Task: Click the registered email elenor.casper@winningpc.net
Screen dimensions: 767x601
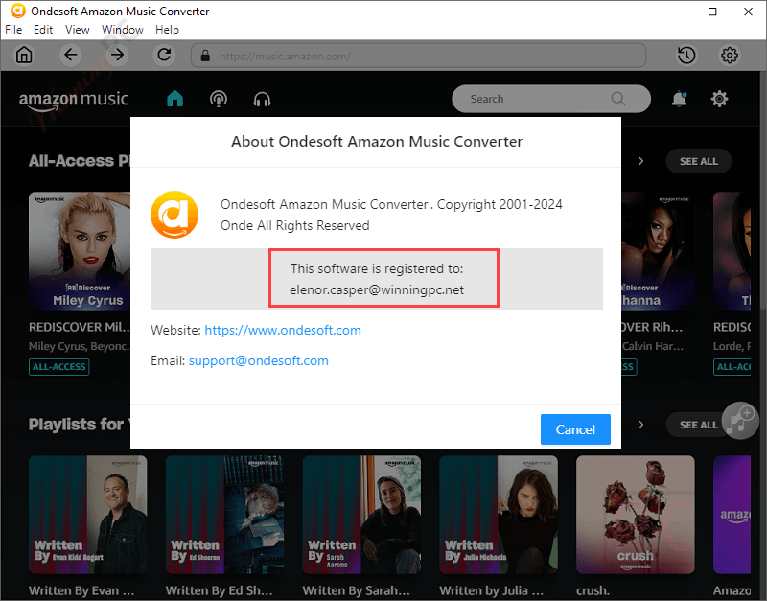Action: [x=377, y=290]
